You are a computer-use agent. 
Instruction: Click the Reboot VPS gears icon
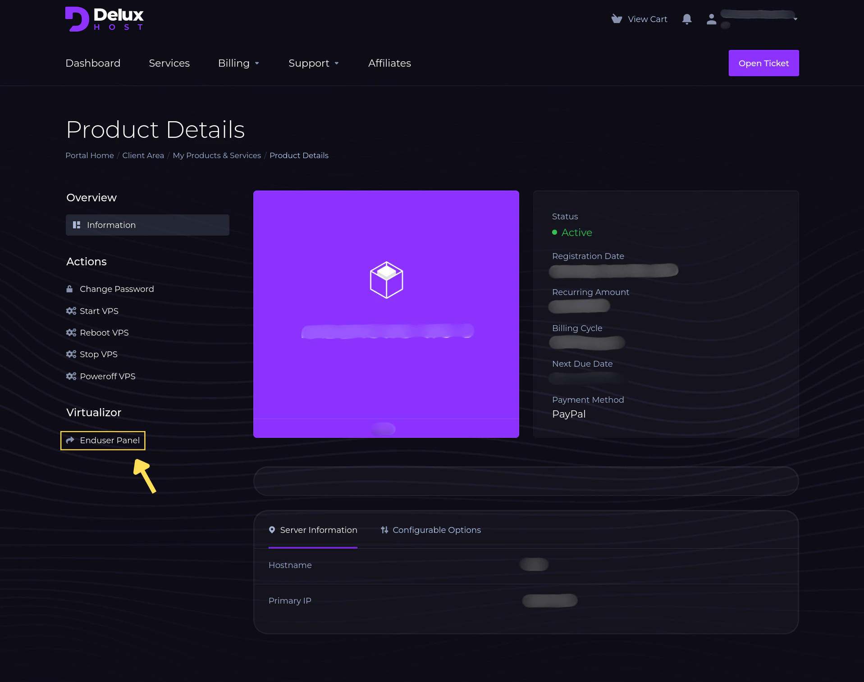click(x=71, y=332)
